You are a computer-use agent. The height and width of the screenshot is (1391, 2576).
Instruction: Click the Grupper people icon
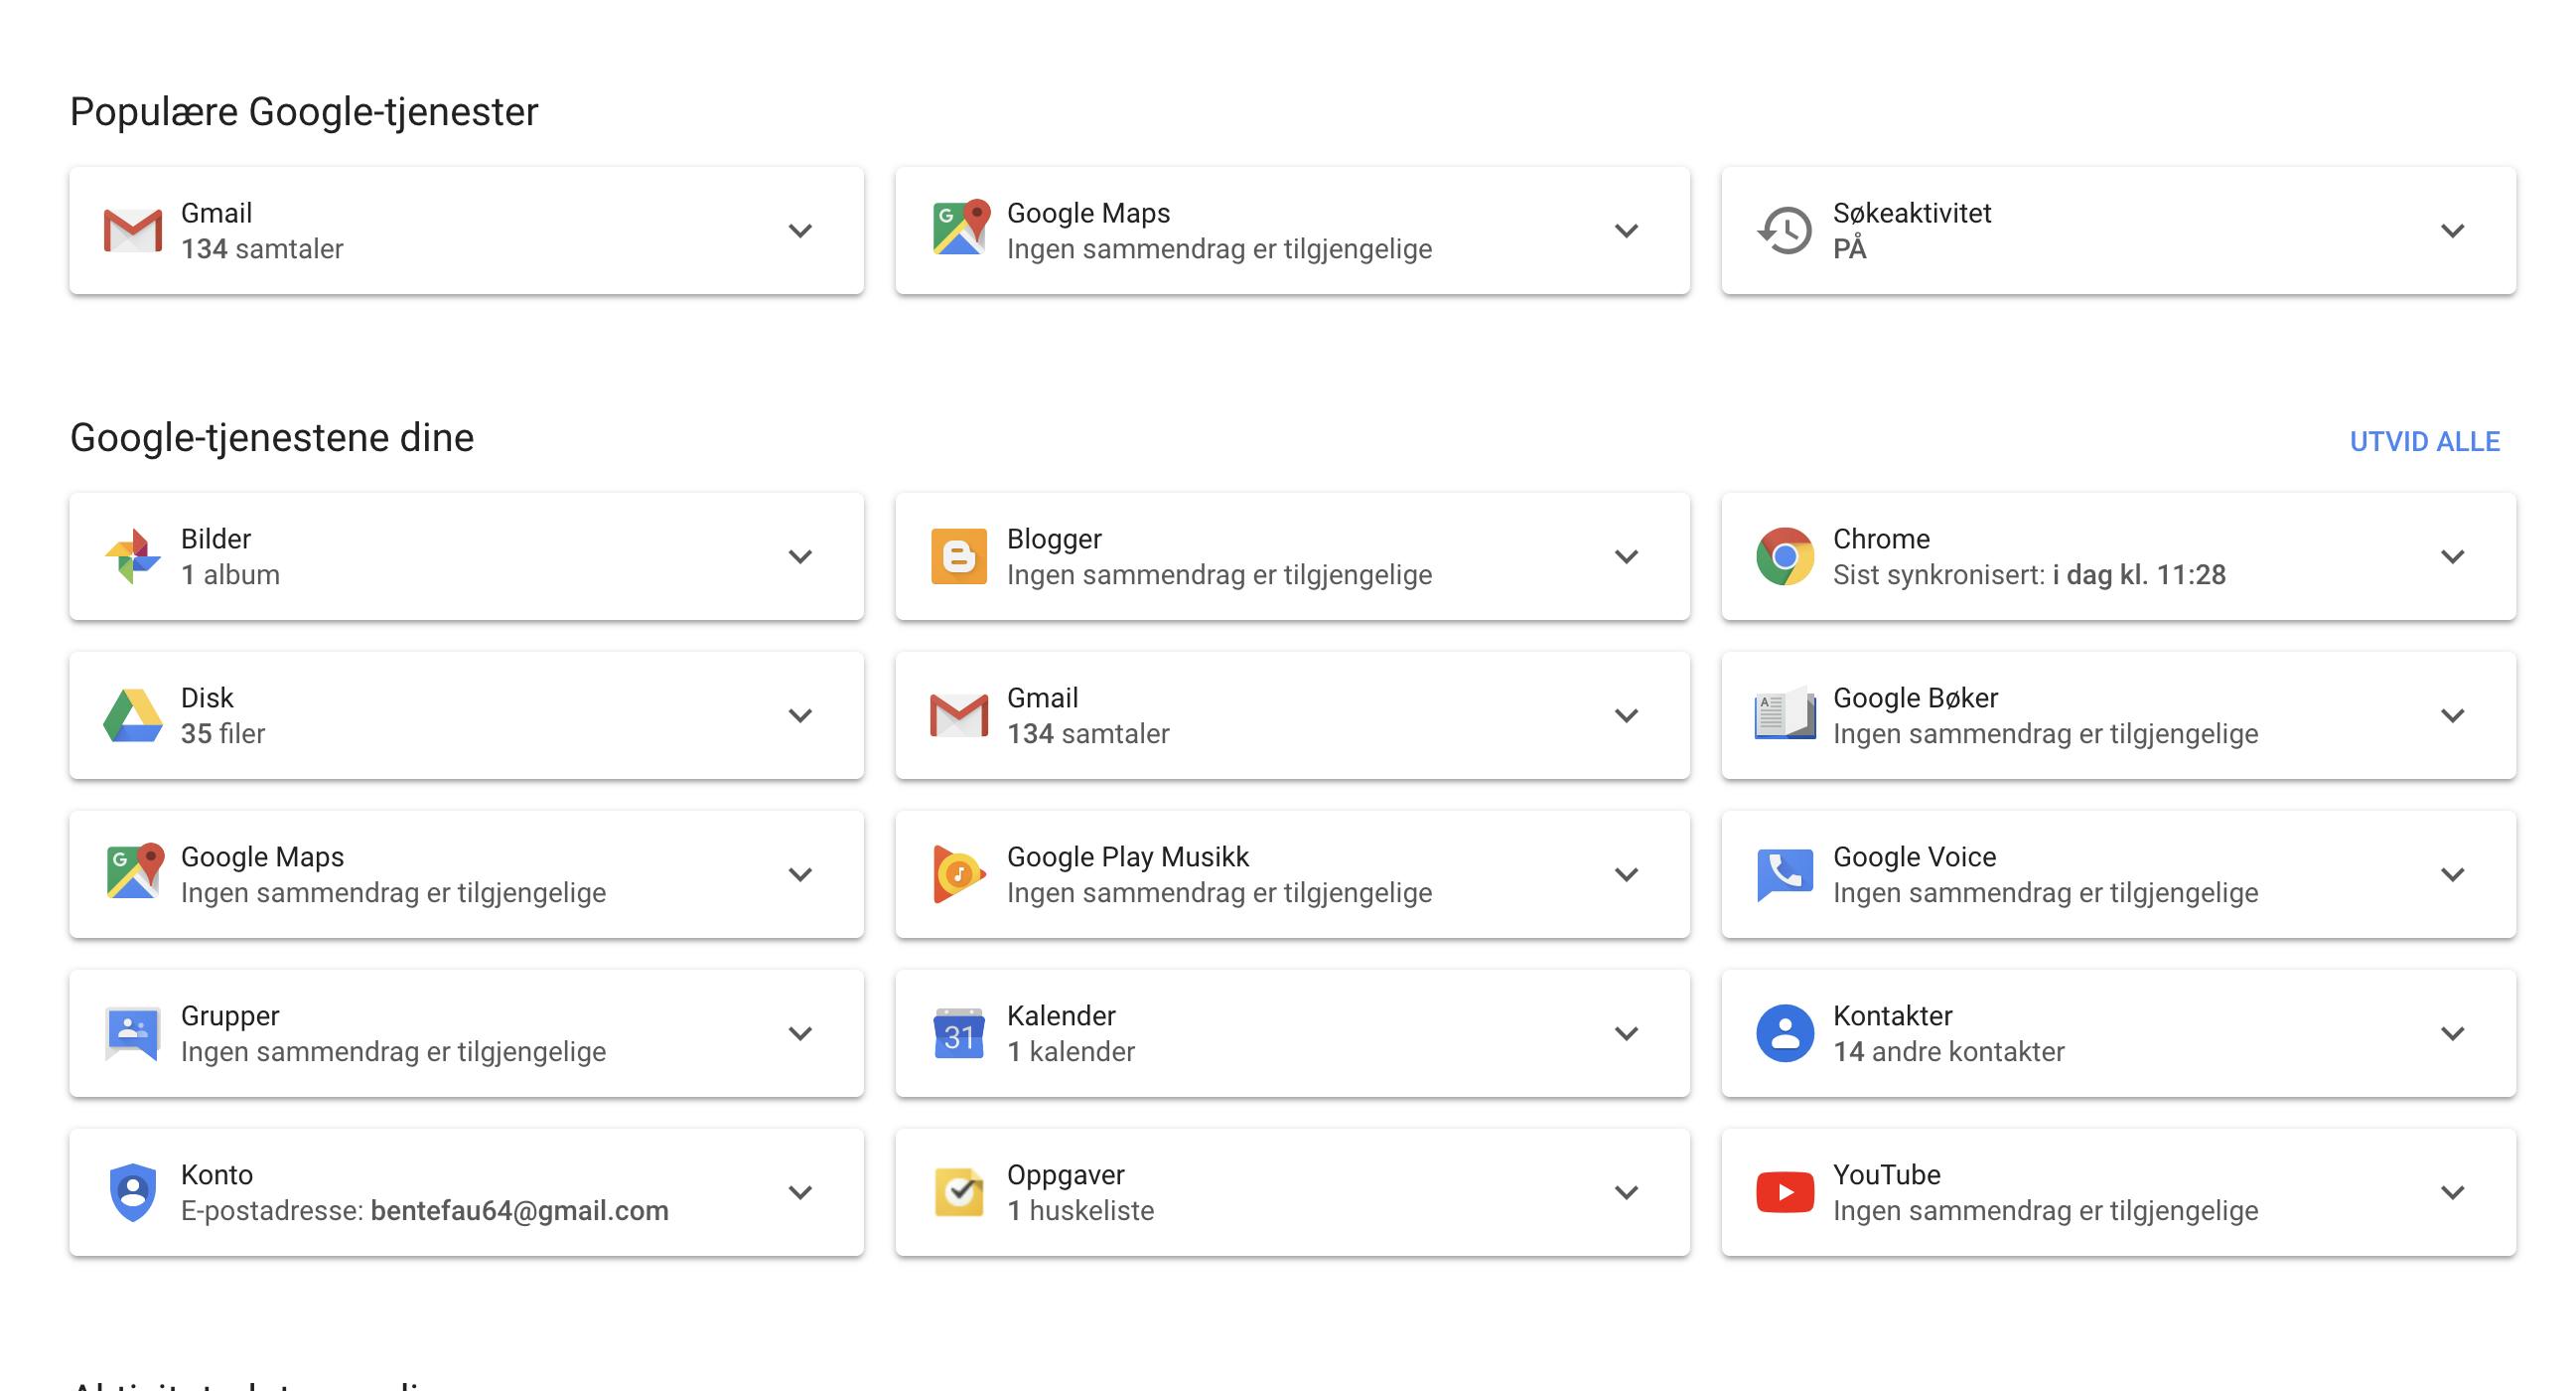133,1033
